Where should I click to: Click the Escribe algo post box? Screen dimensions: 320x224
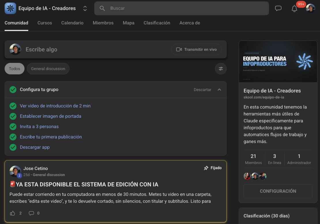click(x=116, y=49)
